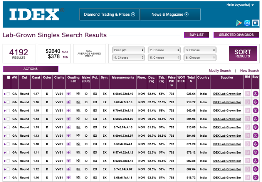
Task: Open the Price p/c sort dropdown
Action: click(128, 50)
